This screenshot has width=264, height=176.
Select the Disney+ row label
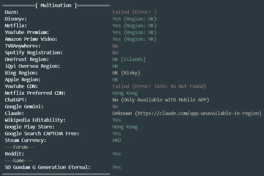(16, 19)
